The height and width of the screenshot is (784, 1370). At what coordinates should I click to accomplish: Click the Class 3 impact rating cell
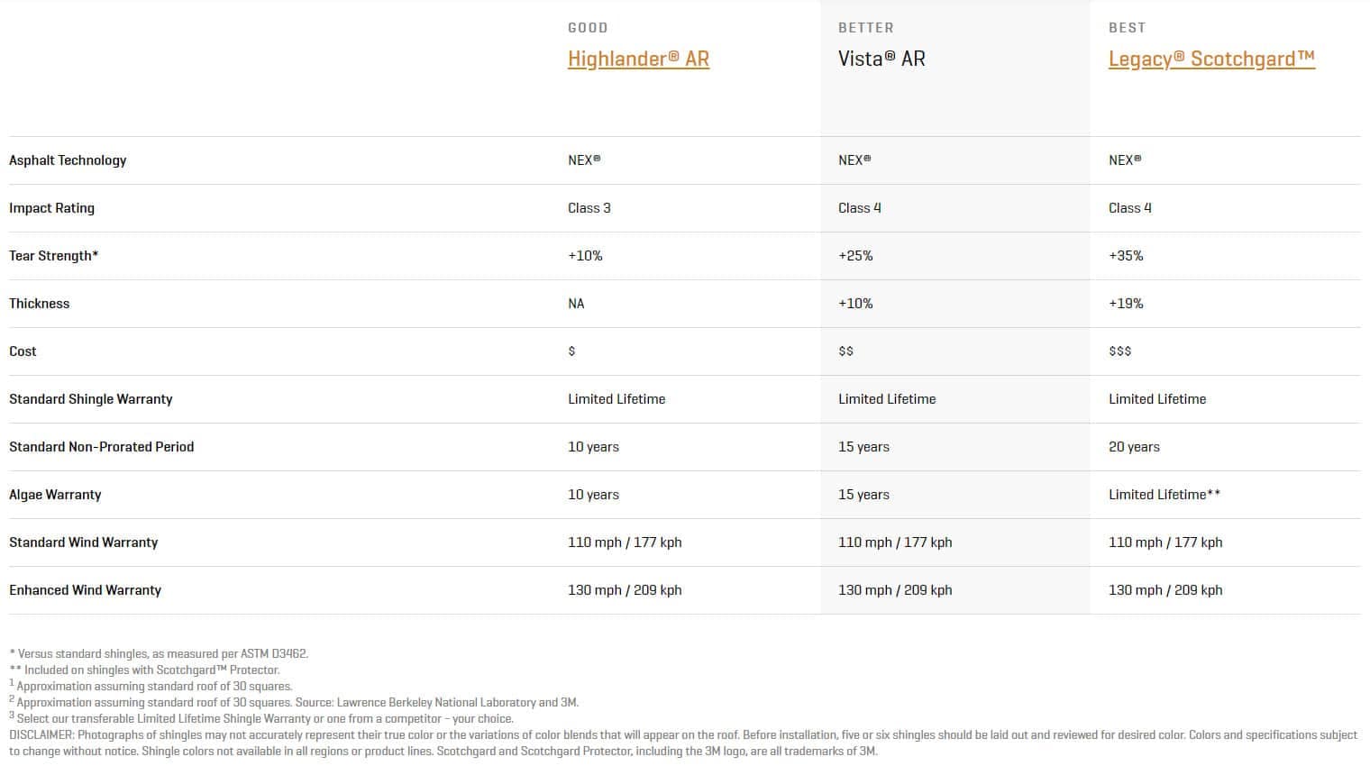tap(589, 208)
